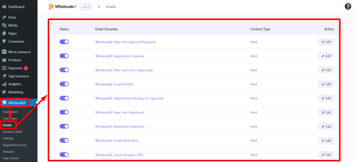Viewport: 356px width, 162px height.
Task: Open the Registration Form submenu item
Action: click(x=15, y=145)
